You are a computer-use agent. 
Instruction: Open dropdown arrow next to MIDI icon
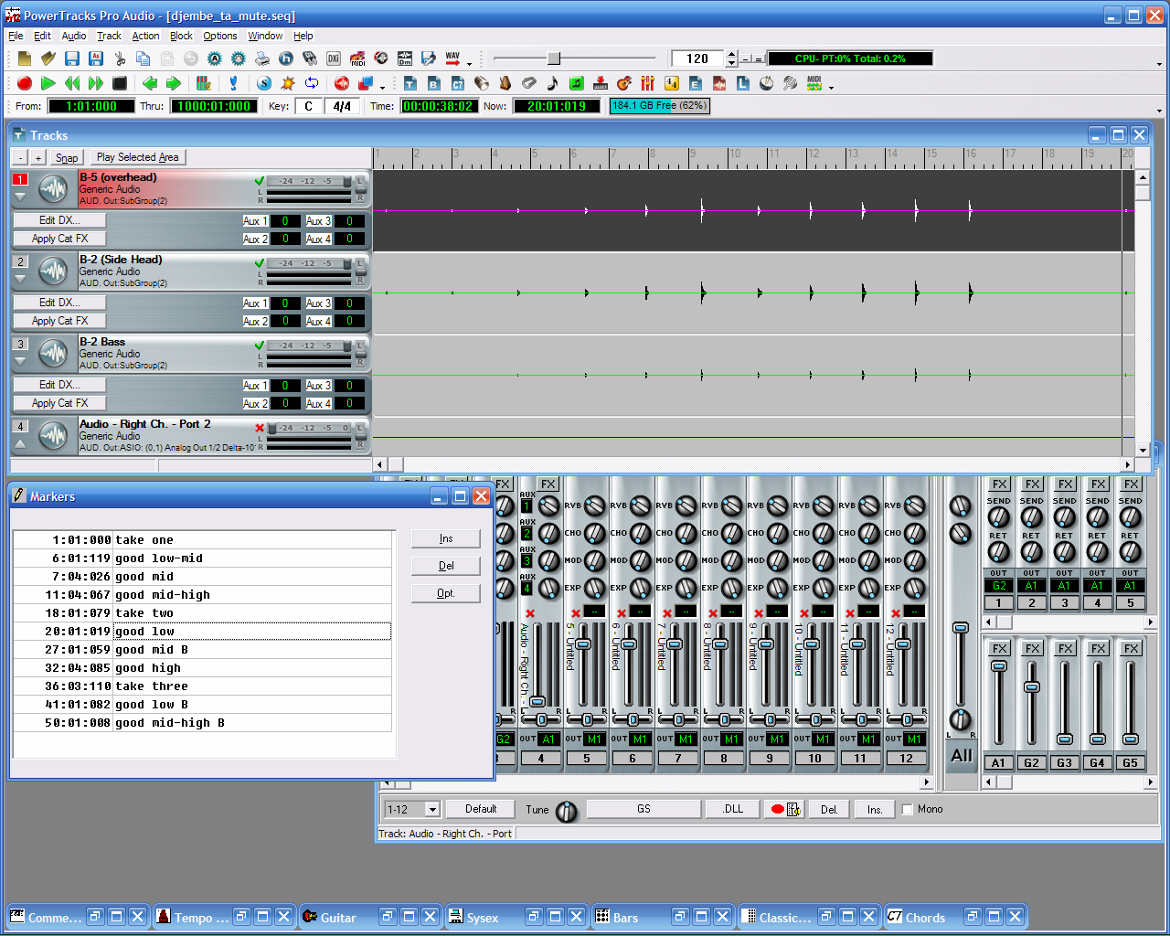[x=831, y=88]
